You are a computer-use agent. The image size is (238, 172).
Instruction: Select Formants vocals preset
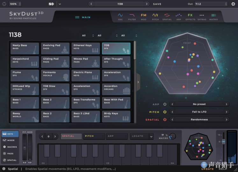click(x=55, y=75)
